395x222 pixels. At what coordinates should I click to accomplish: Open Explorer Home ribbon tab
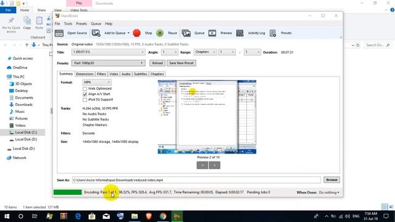pos(25,10)
